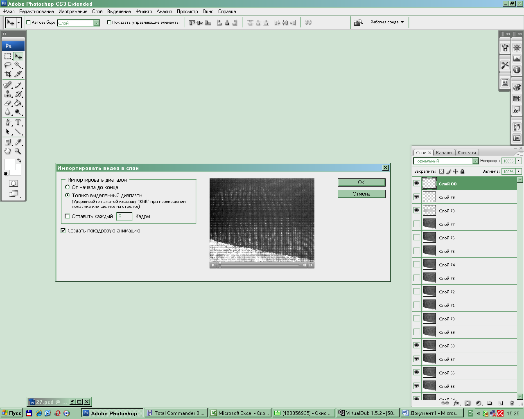This screenshot has width=524, height=419.
Task: Select the History Brush tool
Action: (18, 94)
